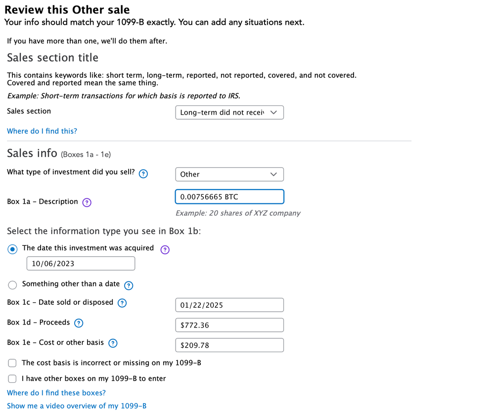Screen dimensions: 494x416
Task: Focus the Date sold field with 01/22/2025
Action: [229, 305]
